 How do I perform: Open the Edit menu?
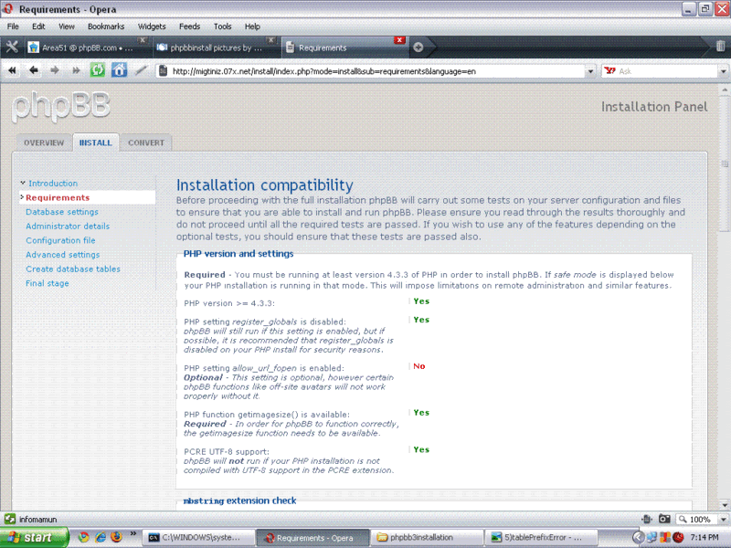click(38, 26)
